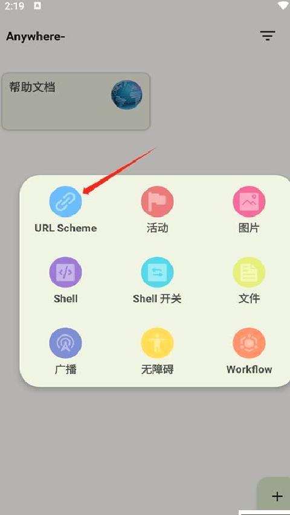Click the Workflow label text
This screenshot has width=290, height=515.
point(250,369)
